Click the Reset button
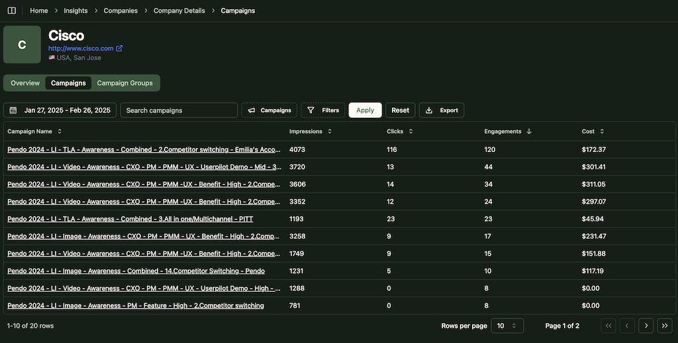Viewport: 678px width, 343px height. [x=400, y=110]
